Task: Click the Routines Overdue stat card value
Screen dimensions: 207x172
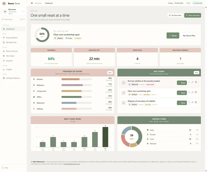Action: [180, 59]
